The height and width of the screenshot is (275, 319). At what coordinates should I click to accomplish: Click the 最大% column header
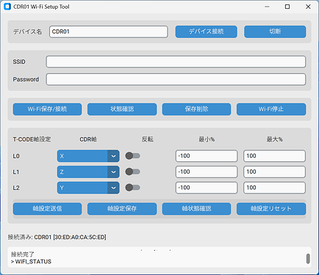[x=274, y=139]
